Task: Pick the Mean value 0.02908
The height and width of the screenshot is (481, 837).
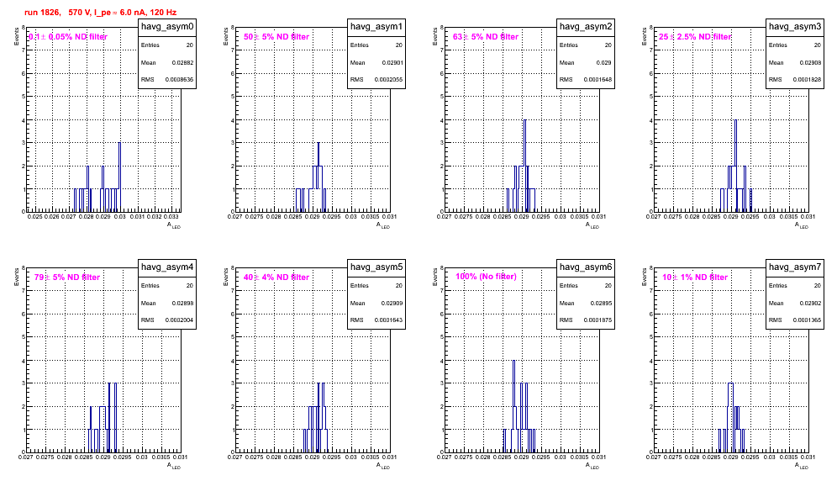Action: [810, 62]
